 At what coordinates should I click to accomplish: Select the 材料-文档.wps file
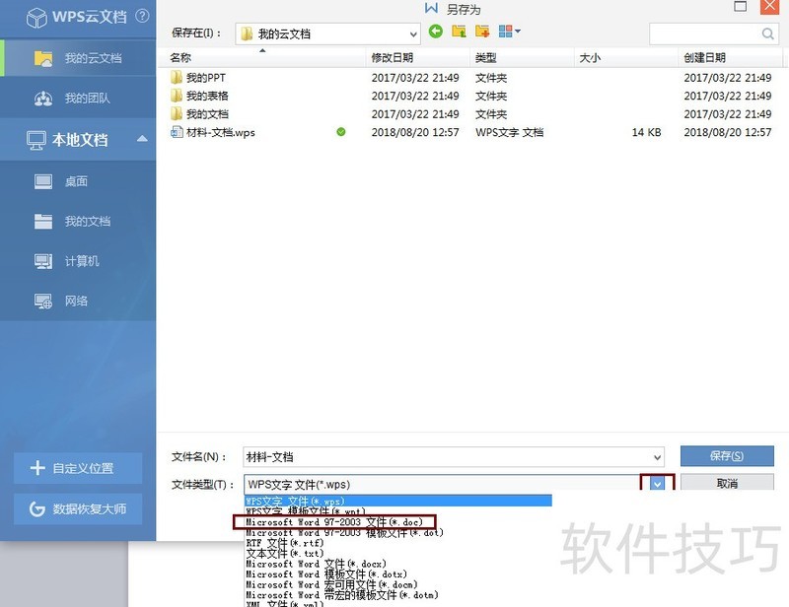220,132
